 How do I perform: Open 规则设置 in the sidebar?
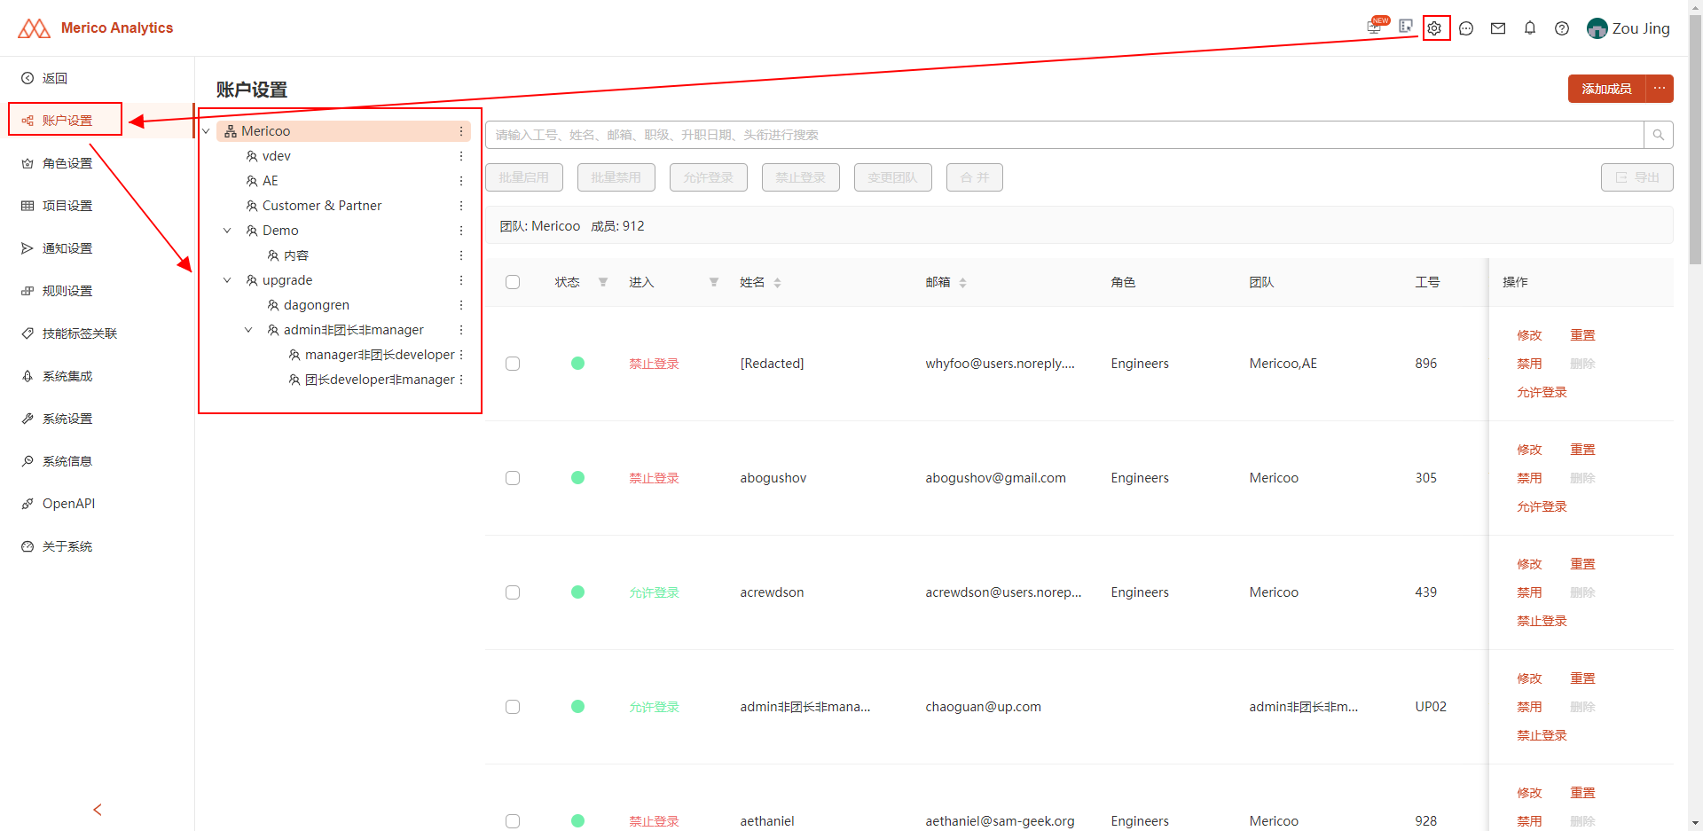pos(98,291)
